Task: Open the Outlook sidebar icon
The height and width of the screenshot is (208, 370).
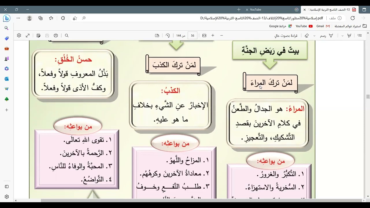Action: click(7, 79)
